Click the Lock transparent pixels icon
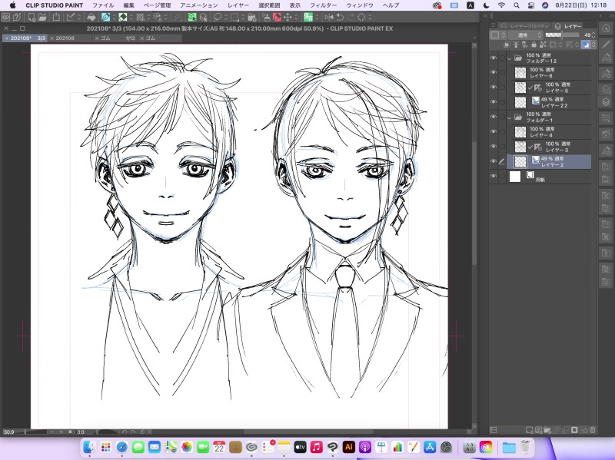 click(x=543, y=45)
